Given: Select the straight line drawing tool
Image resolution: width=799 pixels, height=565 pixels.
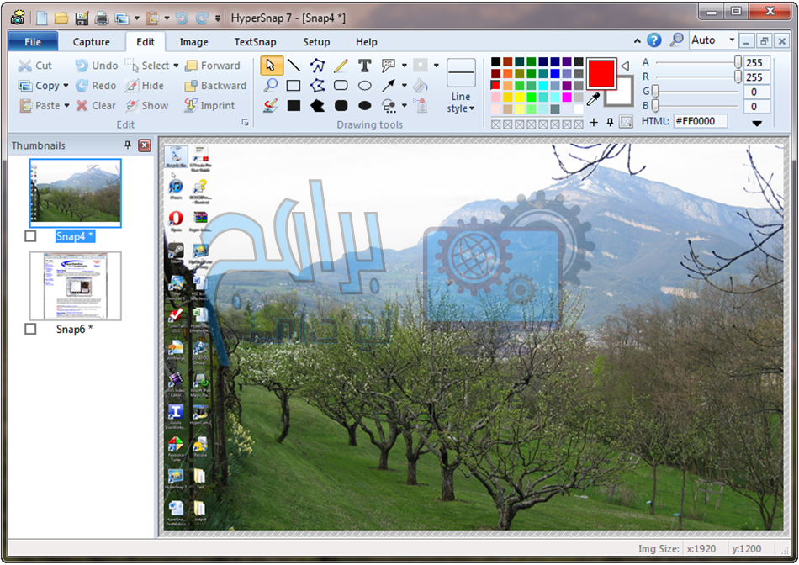Looking at the screenshot, I should 294,66.
